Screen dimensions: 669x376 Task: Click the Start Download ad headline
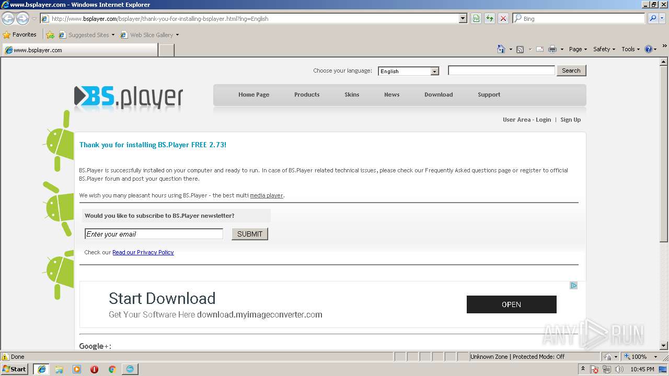tap(162, 298)
